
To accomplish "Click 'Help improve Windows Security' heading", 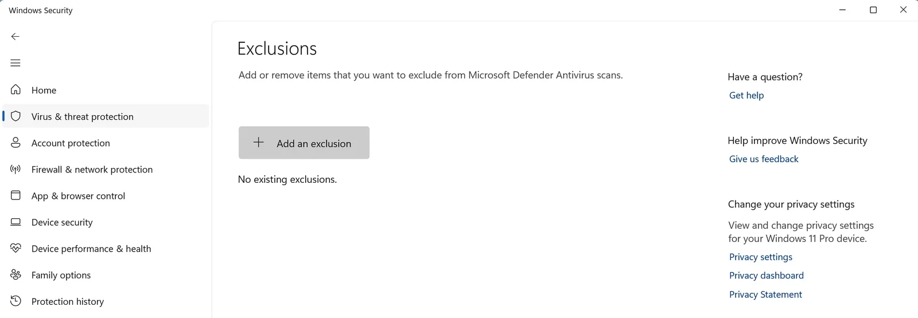I will click(x=798, y=140).
